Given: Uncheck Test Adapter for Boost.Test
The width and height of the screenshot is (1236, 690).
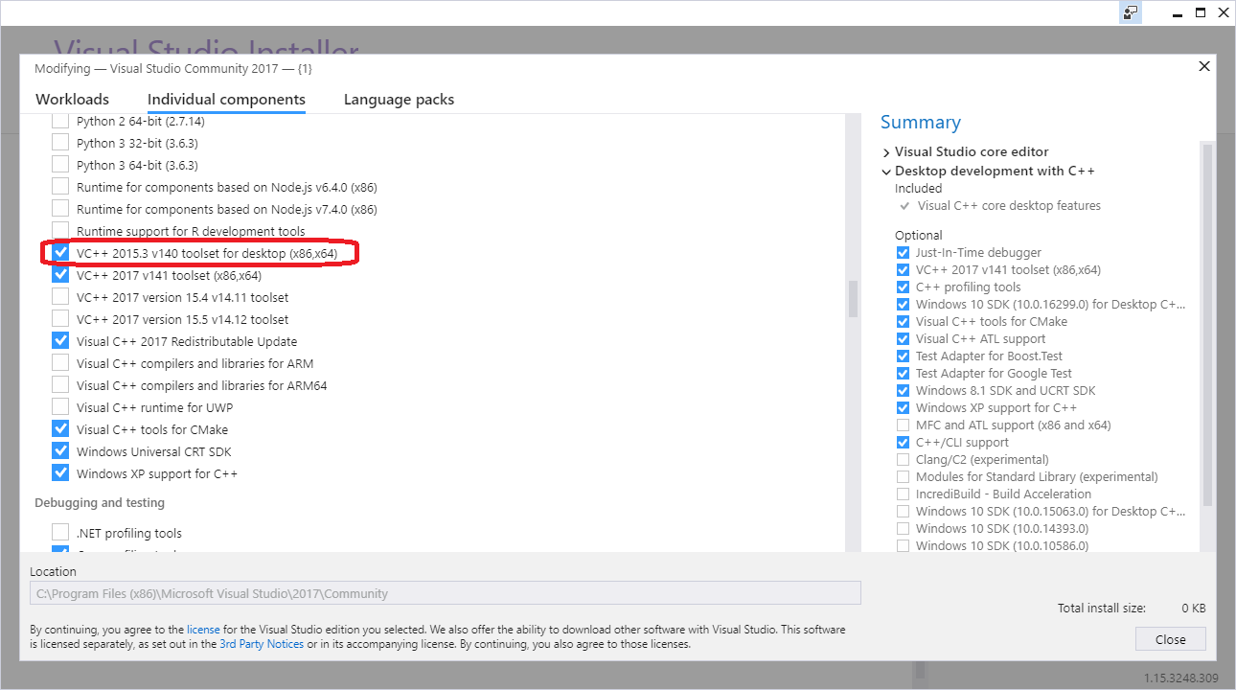Looking at the screenshot, I should pyautogui.click(x=903, y=356).
